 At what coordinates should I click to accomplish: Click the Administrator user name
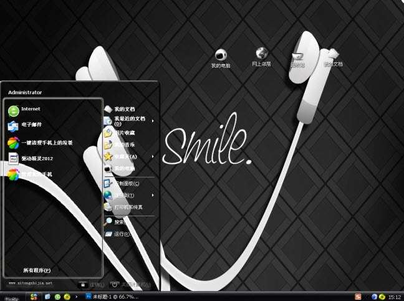pyautogui.click(x=25, y=92)
